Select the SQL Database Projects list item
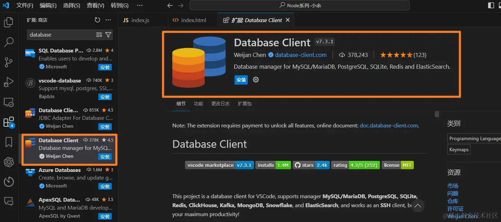This screenshot has height=222, width=501. 69,59
